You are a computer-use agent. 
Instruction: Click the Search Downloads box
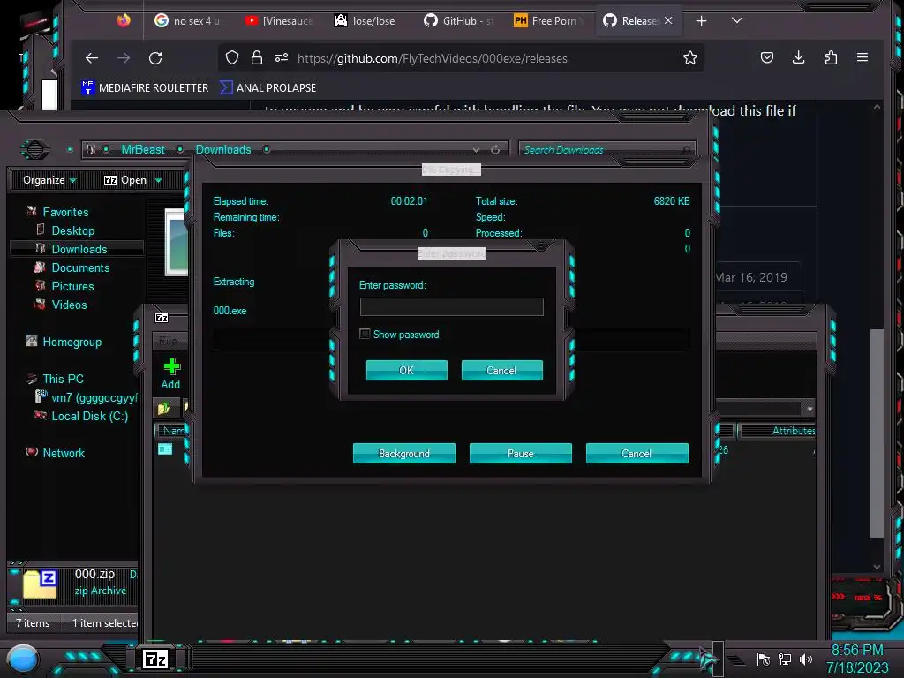point(606,149)
